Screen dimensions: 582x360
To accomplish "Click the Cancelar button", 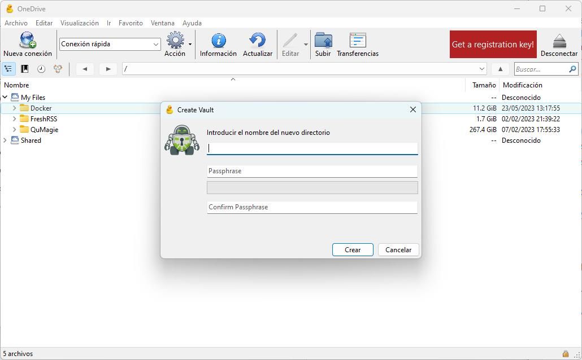I will [398, 249].
